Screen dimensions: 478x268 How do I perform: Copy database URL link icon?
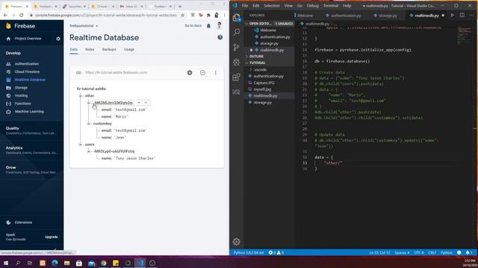[78, 73]
